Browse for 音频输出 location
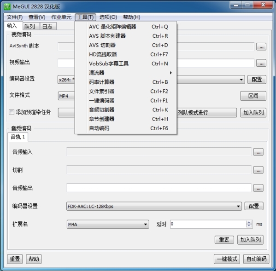The height and width of the screenshot is (271, 276). click(258, 188)
